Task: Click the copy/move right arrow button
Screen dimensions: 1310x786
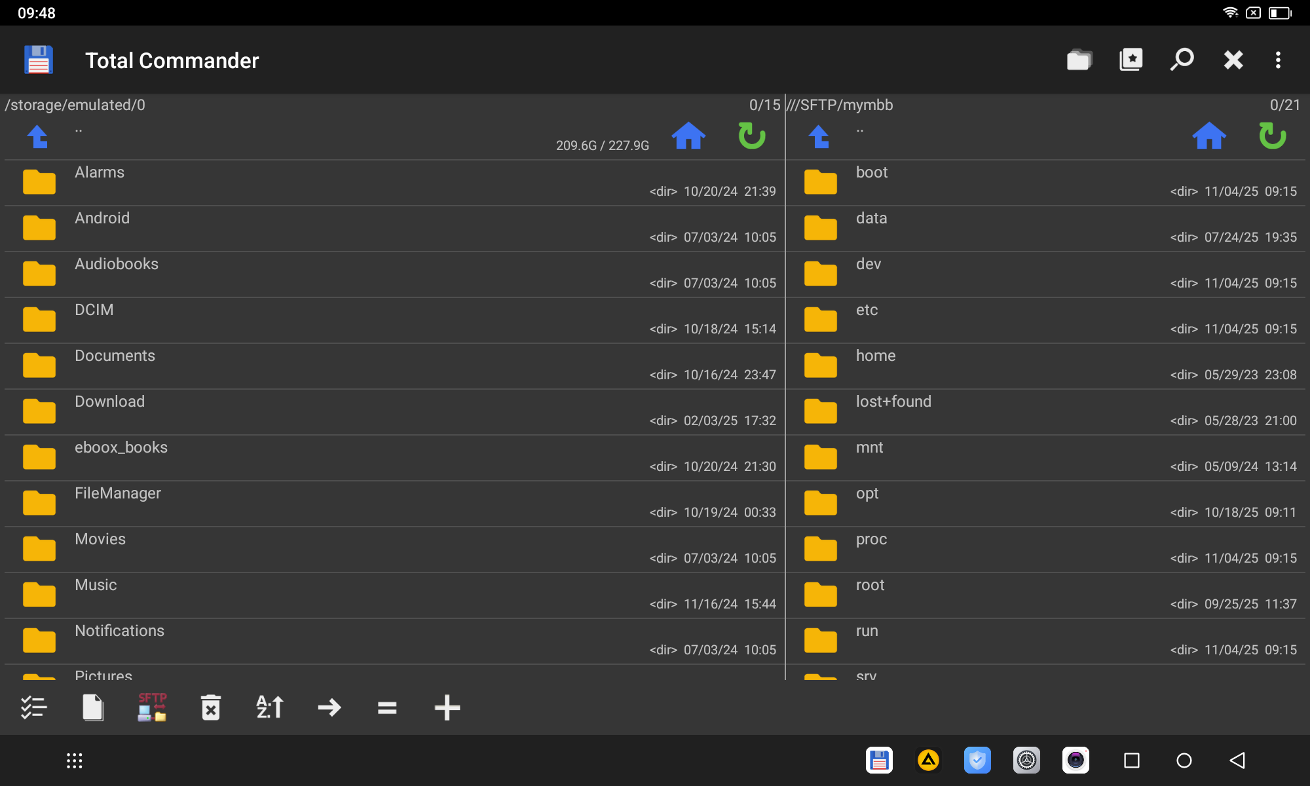Action: pyautogui.click(x=329, y=707)
